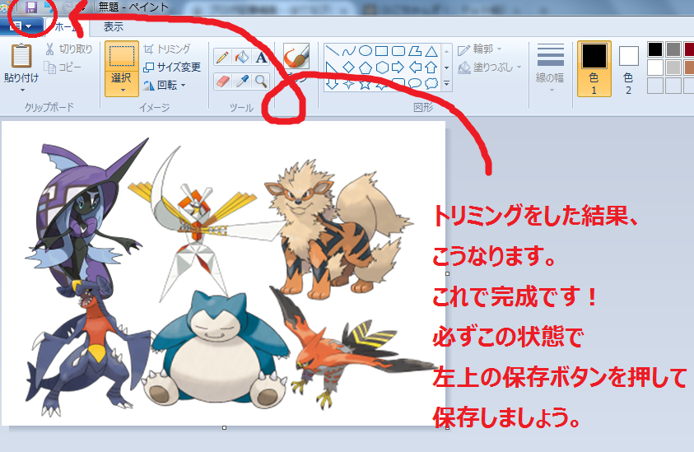The width and height of the screenshot is (694, 452).
Task: Expand the full shapes gallery
Action: [x=446, y=83]
